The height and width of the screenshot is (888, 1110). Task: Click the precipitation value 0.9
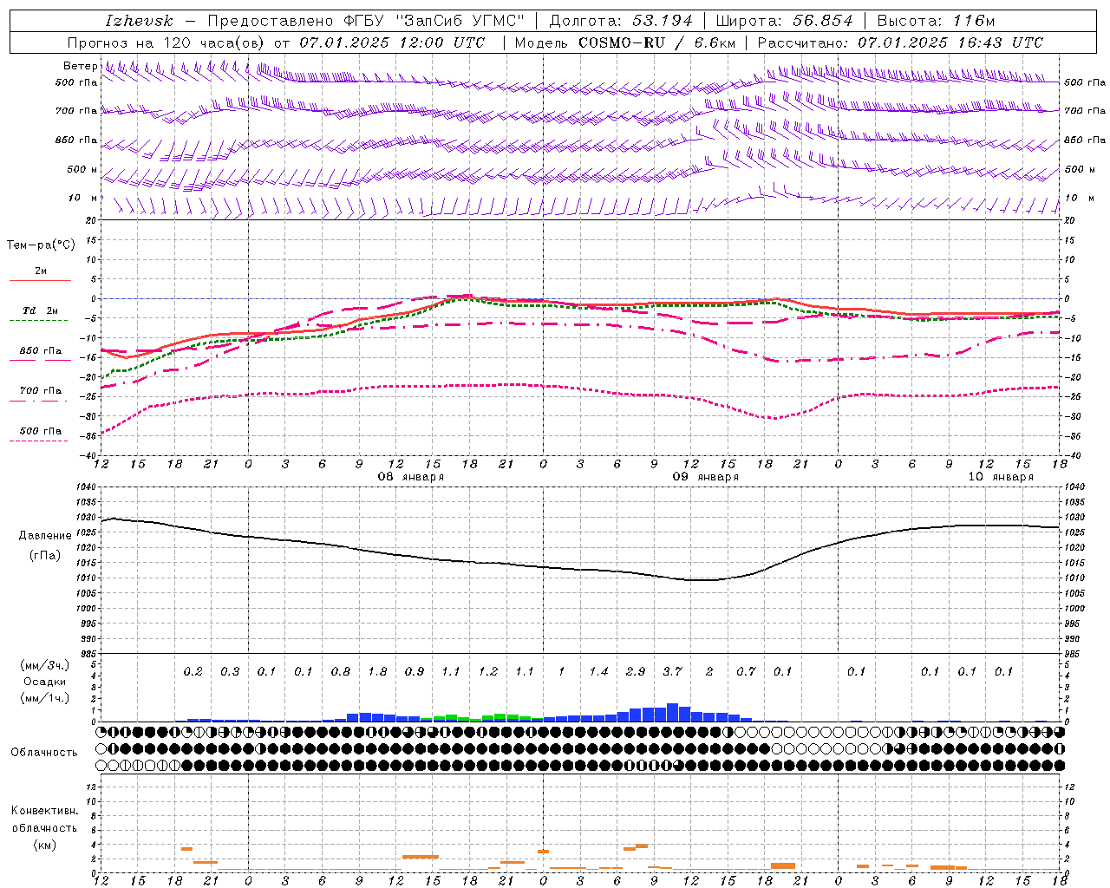415,671
